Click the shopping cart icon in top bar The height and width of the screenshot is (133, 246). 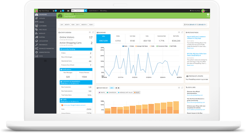point(54,10)
